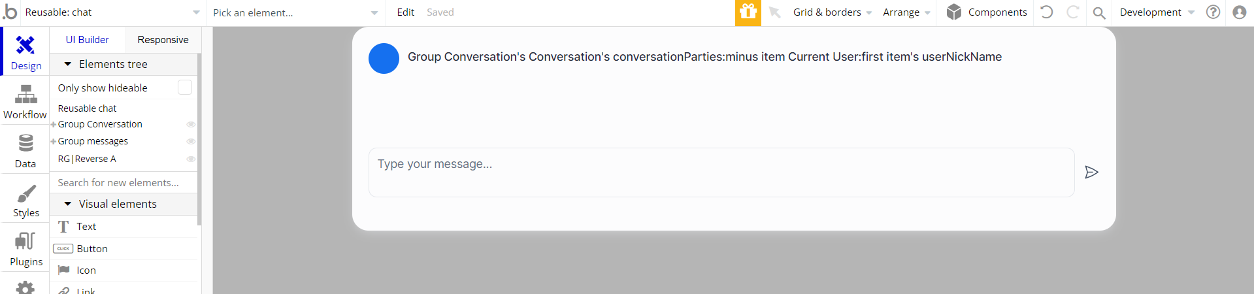Collapse the Elements tree section
The height and width of the screenshot is (294, 1254).
67,64
